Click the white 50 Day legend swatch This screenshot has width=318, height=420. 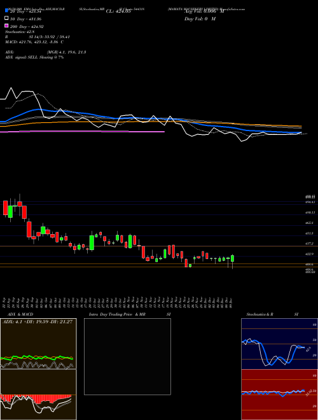pyautogui.click(x=6, y=18)
